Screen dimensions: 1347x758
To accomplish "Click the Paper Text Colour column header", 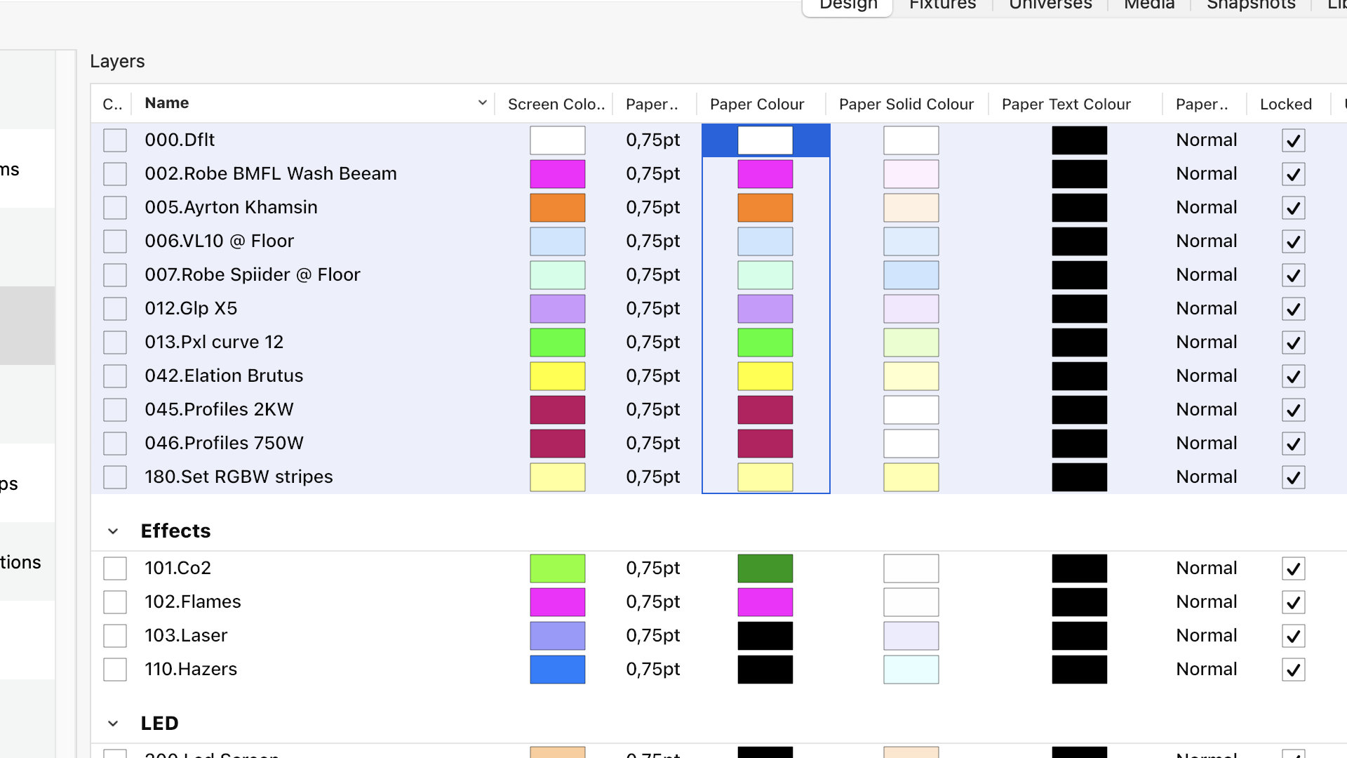I will 1066,105.
